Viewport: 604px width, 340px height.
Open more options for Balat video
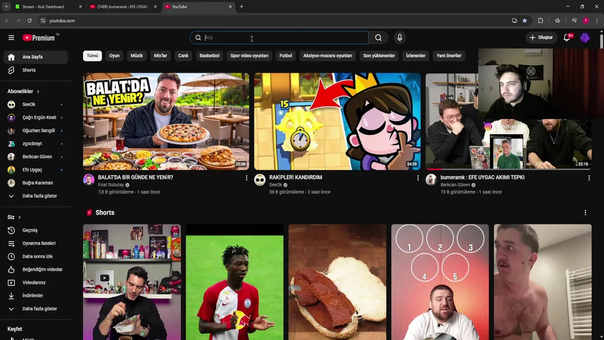pyautogui.click(x=246, y=178)
